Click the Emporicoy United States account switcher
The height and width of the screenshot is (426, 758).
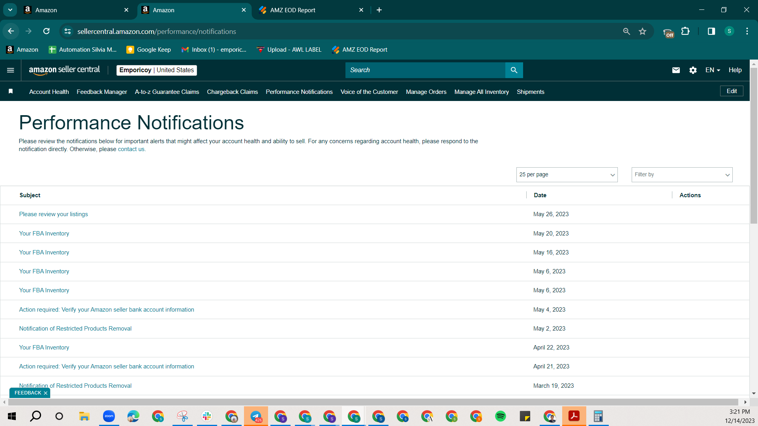157,70
